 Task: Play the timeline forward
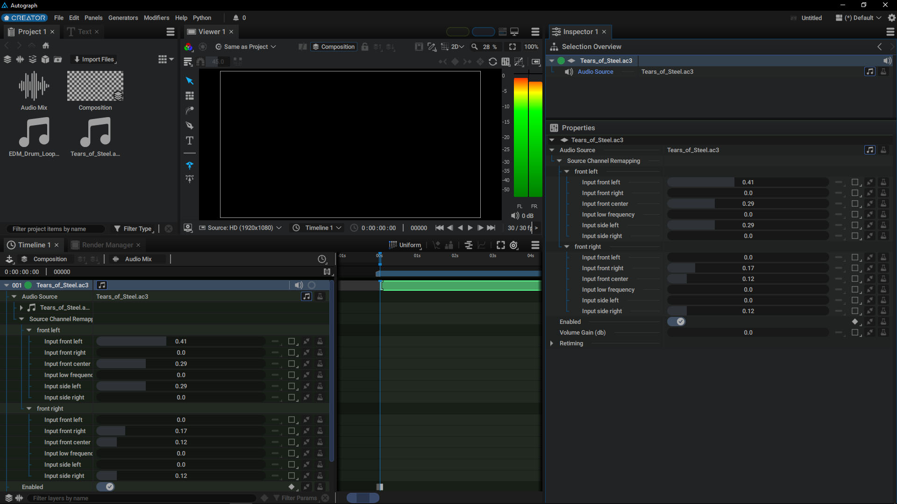(470, 228)
